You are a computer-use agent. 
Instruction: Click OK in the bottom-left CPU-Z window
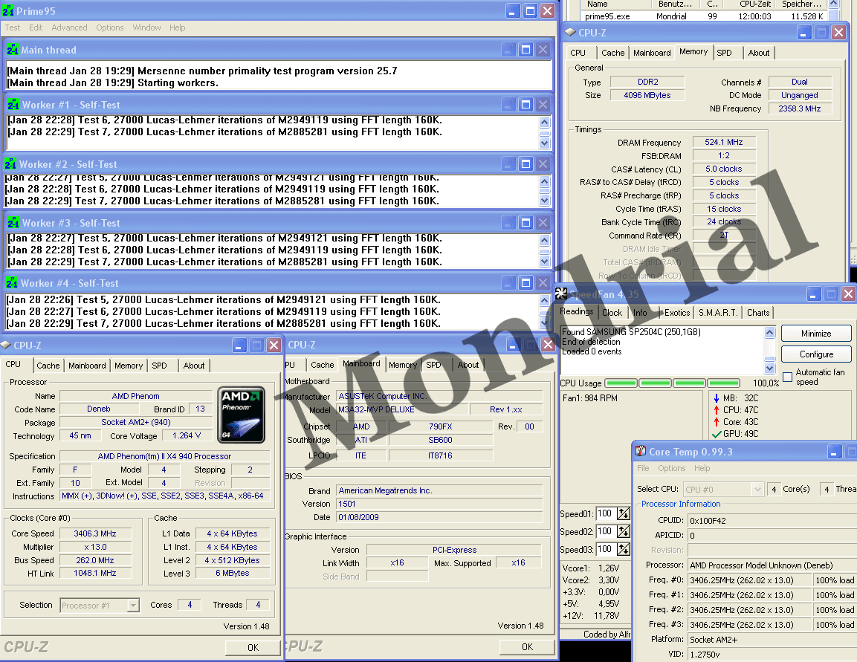click(253, 647)
